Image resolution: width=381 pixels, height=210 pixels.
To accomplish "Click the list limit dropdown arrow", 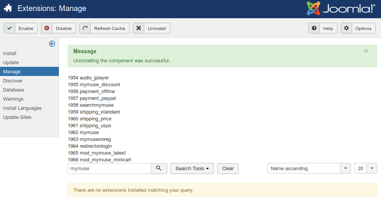I will 372,168.
